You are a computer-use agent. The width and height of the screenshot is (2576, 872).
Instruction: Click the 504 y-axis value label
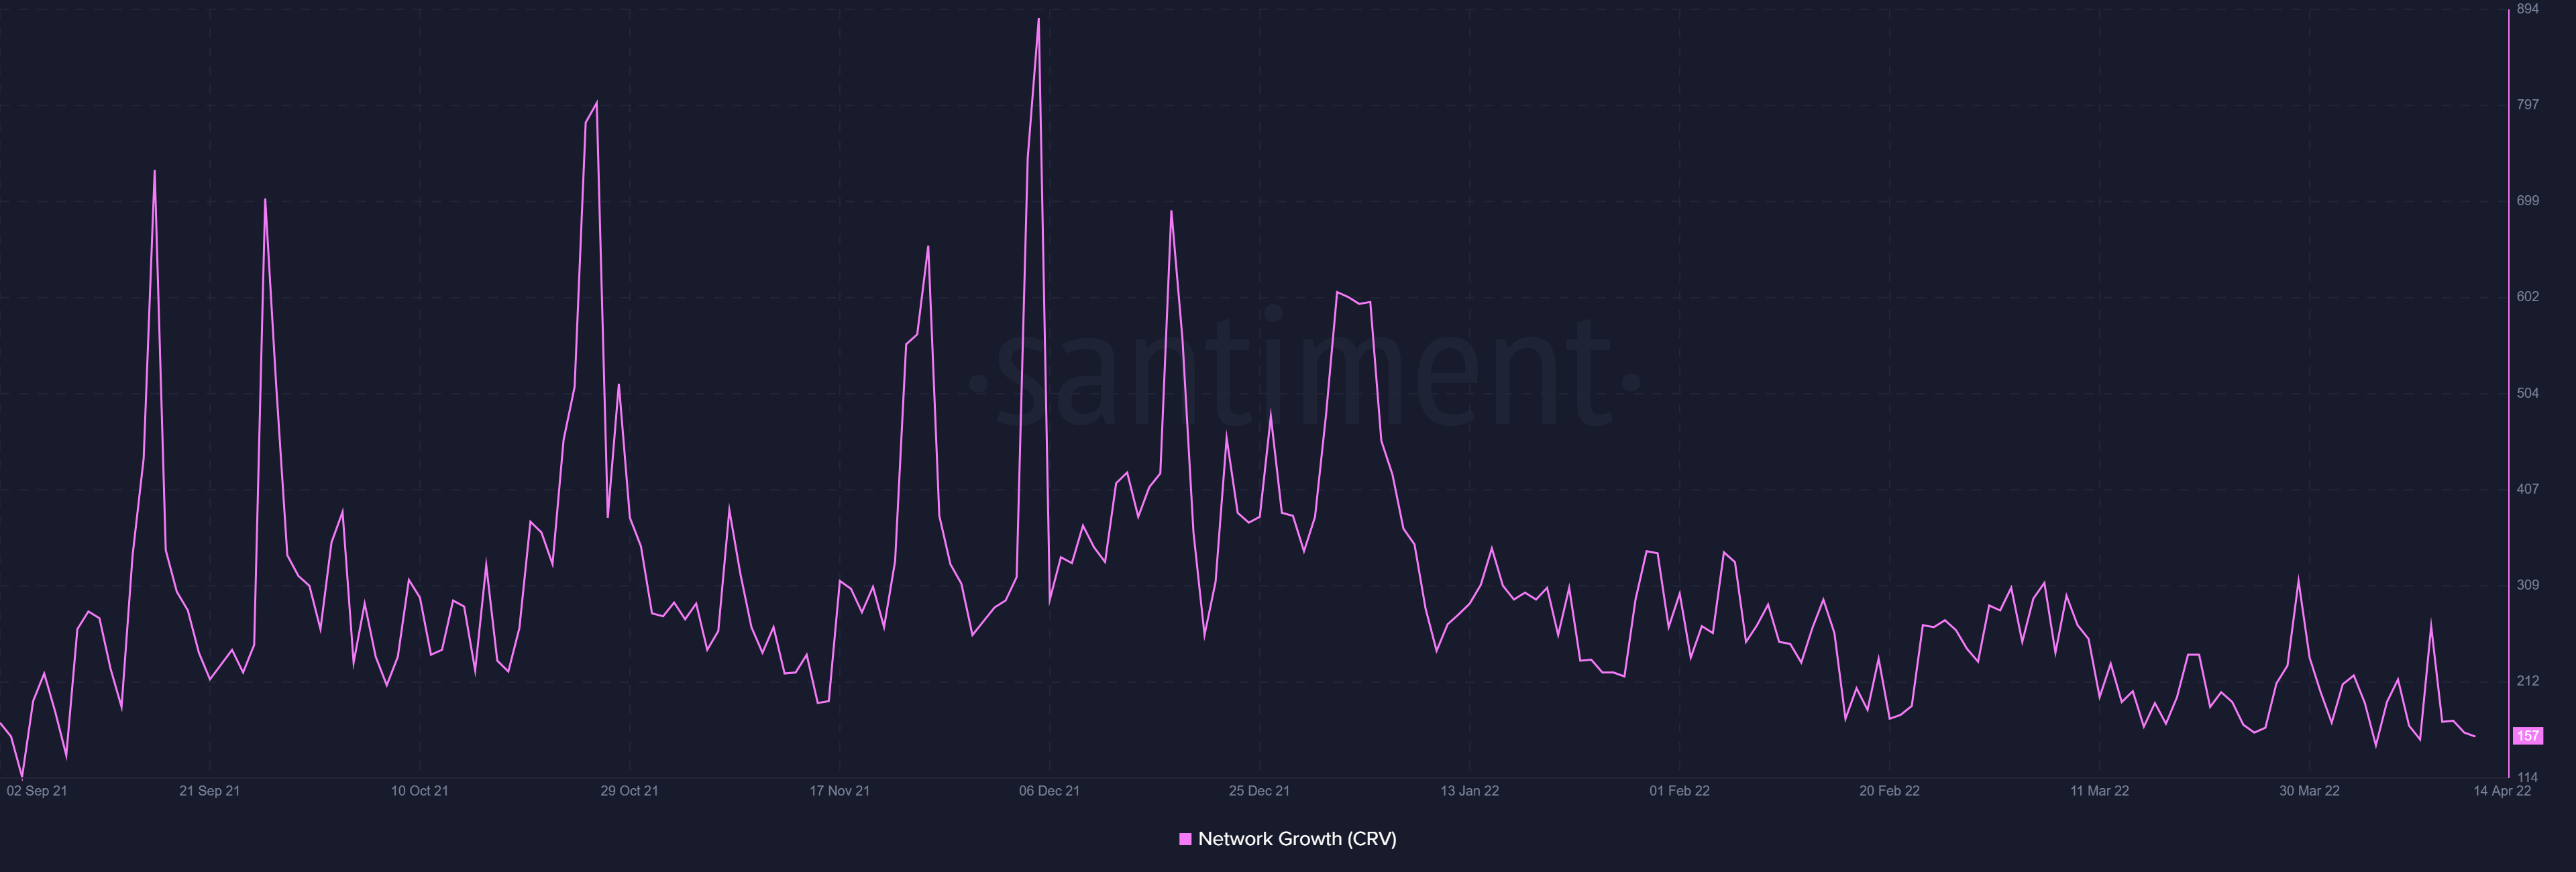point(2527,393)
